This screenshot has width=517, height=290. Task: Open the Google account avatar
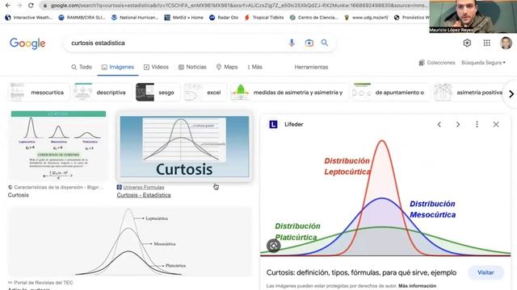click(506, 43)
